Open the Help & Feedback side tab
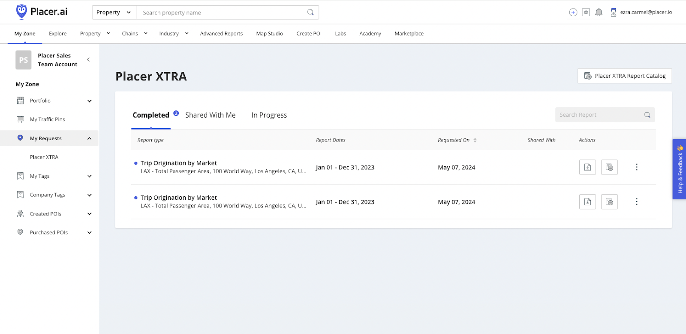 coord(680,169)
